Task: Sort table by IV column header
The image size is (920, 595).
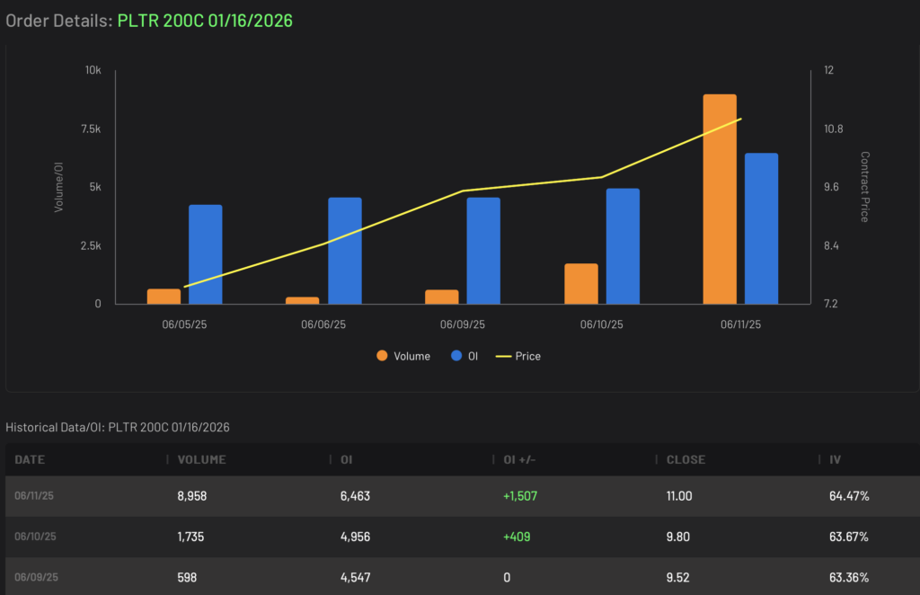Action: pyautogui.click(x=835, y=459)
